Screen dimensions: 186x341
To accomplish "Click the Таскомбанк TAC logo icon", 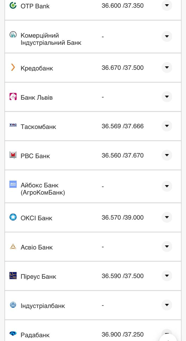I will pyautogui.click(x=13, y=126).
